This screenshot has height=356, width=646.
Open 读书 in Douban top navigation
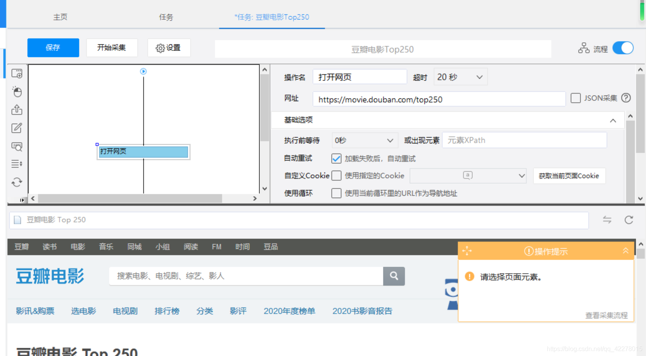(50, 247)
